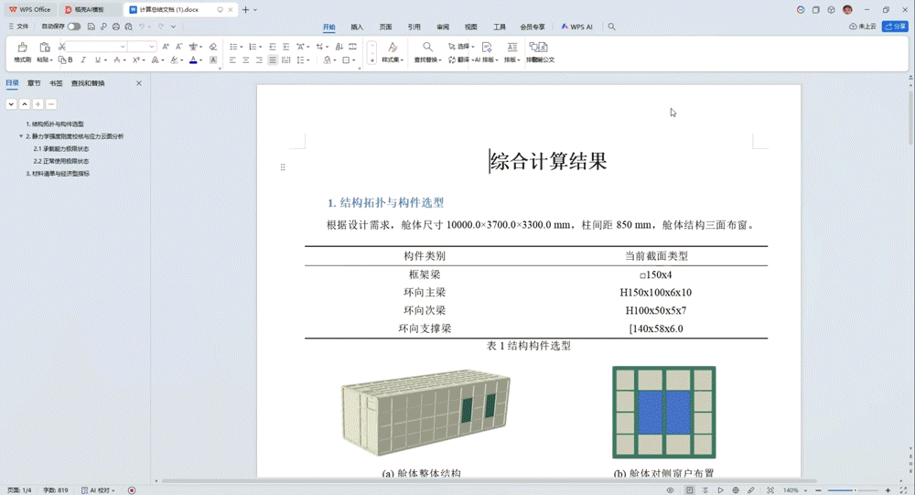Click the Cut scissors icon
915x495 pixels.
click(x=61, y=47)
